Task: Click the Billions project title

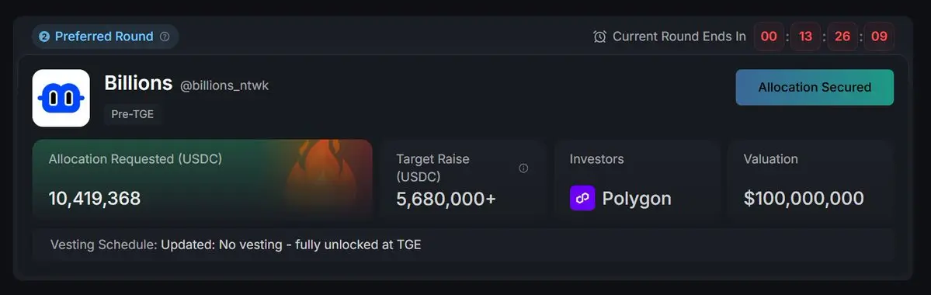Action: pyautogui.click(x=138, y=83)
